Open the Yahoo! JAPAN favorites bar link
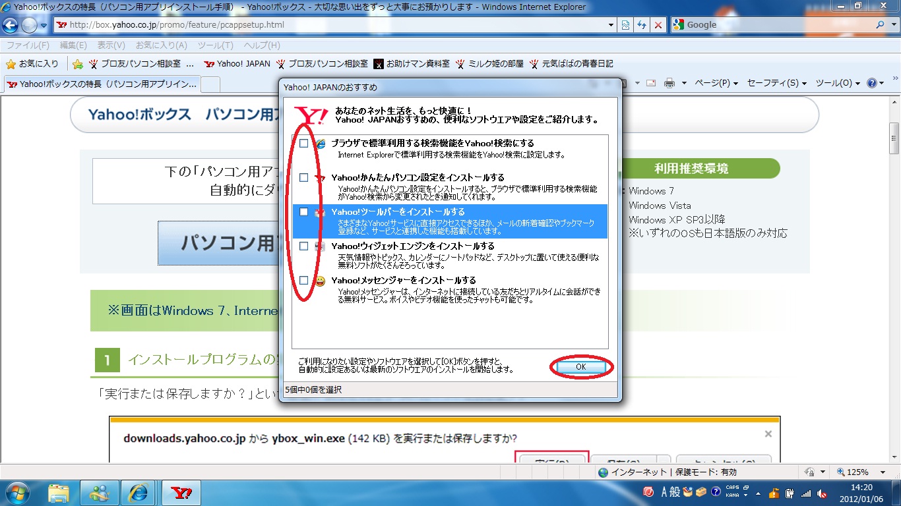Screen dimensions: 901x506 click(237, 64)
